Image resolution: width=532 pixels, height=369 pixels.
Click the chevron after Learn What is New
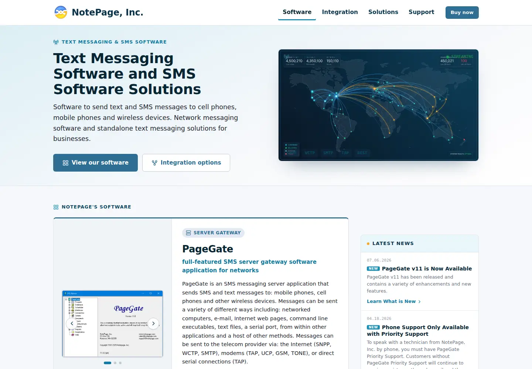(x=419, y=302)
